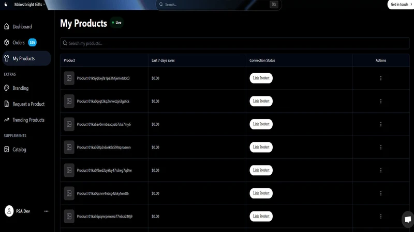Image resolution: width=414 pixels, height=232 pixels.
Task: Click the 526 orders badge
Action: point(32,42)
